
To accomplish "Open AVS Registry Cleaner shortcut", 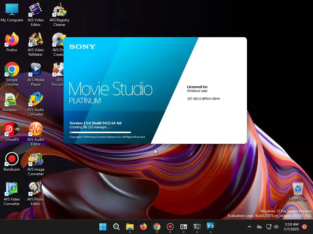I will (59, 15).
